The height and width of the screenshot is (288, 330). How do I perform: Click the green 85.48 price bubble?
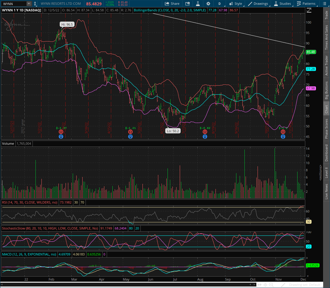click(x=311, y=52)
